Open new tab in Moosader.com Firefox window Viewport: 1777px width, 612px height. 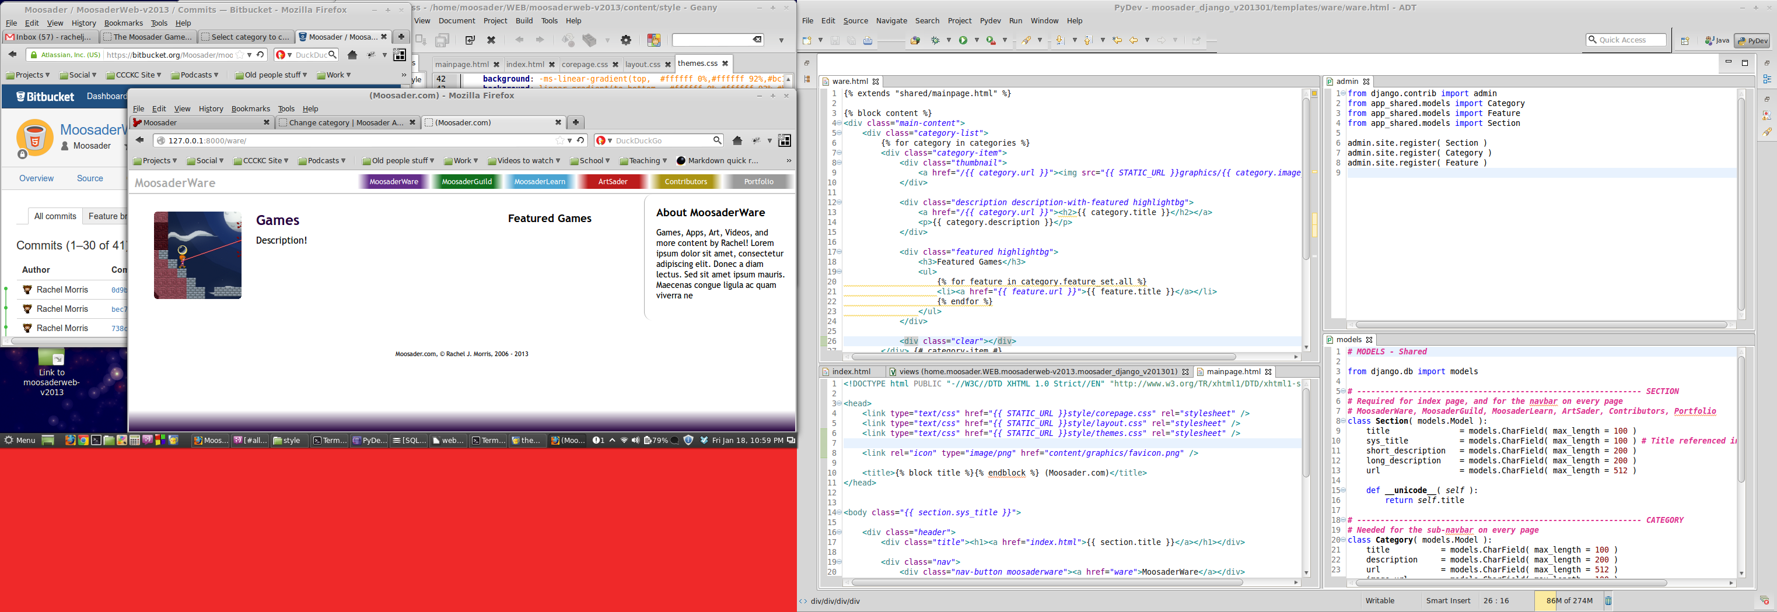[x=575, y=122]
